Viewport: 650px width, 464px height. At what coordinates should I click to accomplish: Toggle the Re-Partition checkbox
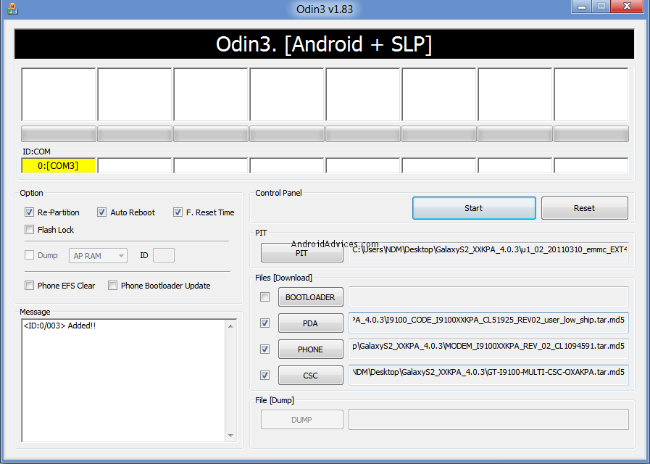29,212
